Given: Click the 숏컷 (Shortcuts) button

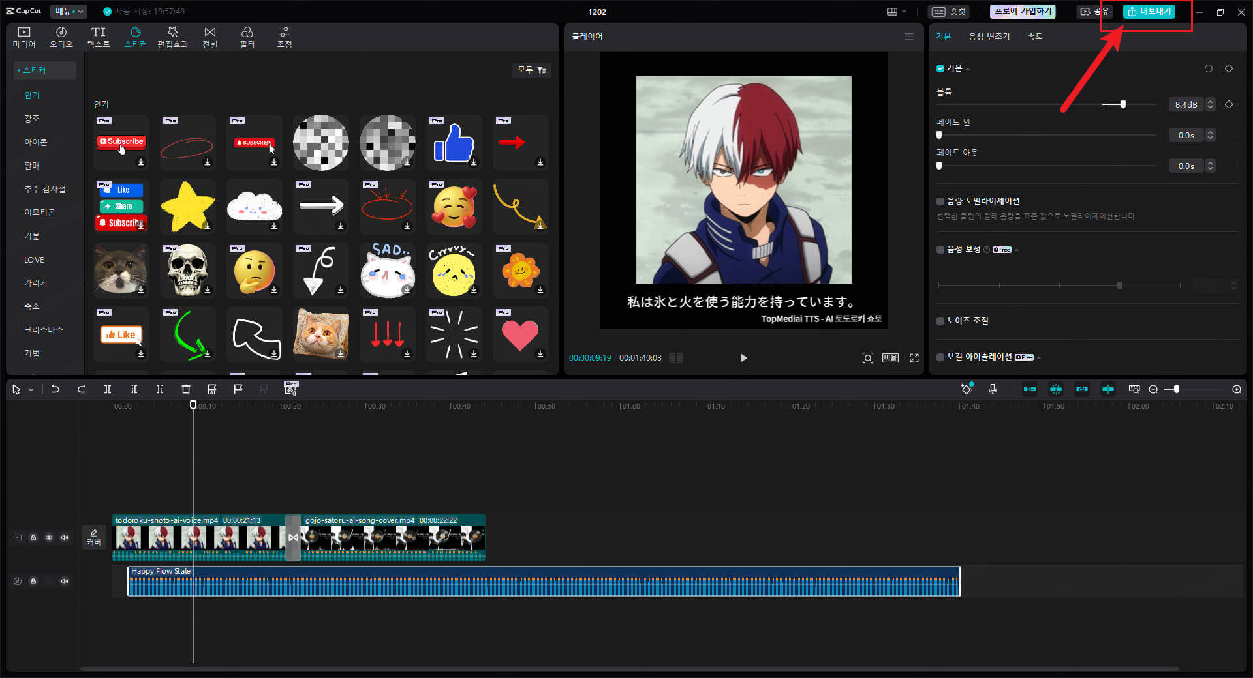Looking at the screenshot, I should (x=948, y=12).
